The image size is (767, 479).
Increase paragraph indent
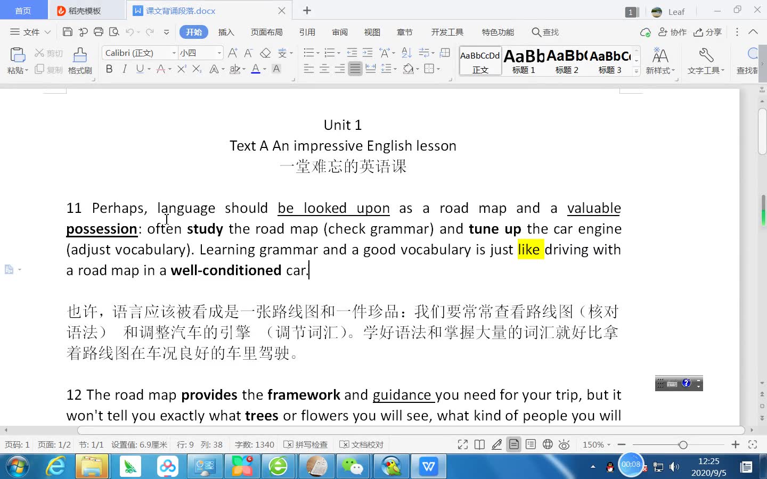[368, 53]
